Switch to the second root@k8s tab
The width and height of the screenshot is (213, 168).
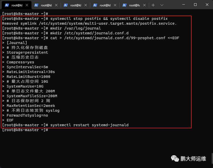click(x=46, y=5)
